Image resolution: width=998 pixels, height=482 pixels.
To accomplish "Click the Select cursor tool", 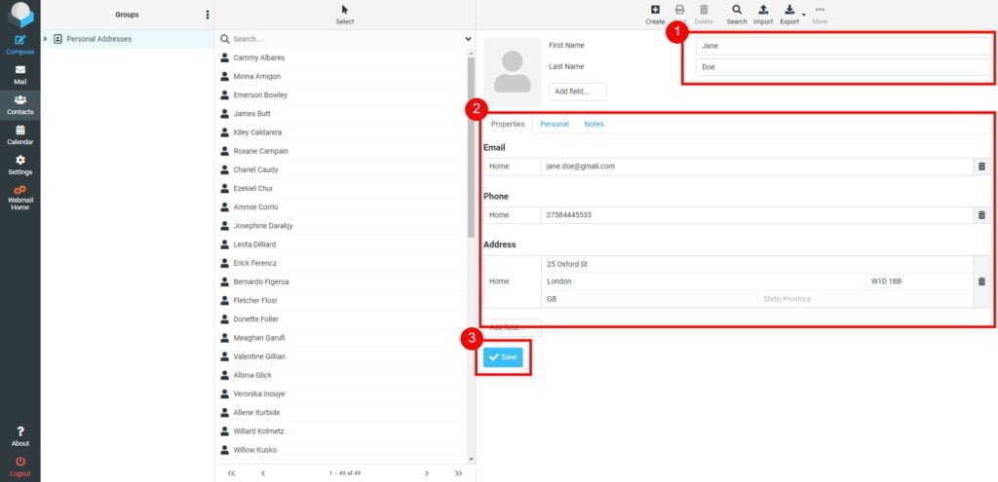I will coord(344,15).
